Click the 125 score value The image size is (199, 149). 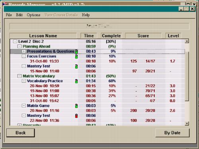pyautogui.click(x=133, y=61)
